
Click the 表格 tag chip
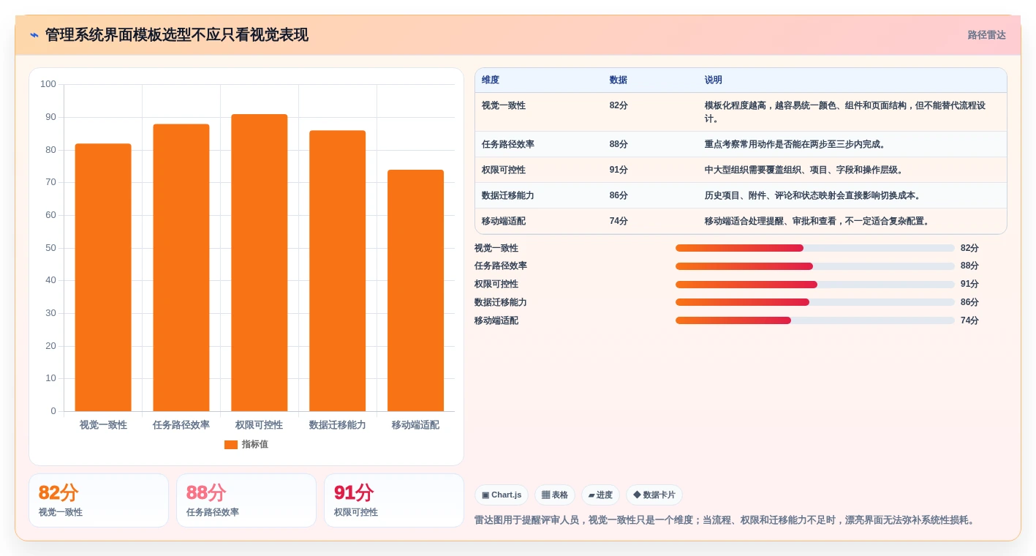(555, 495)
